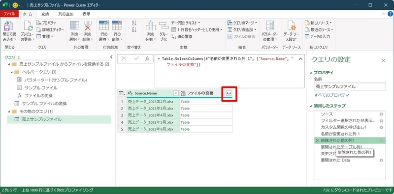Click 値の置換 replace values
Image resolution: width=394 pixels, height=194 pixels.
click(182, 37)
